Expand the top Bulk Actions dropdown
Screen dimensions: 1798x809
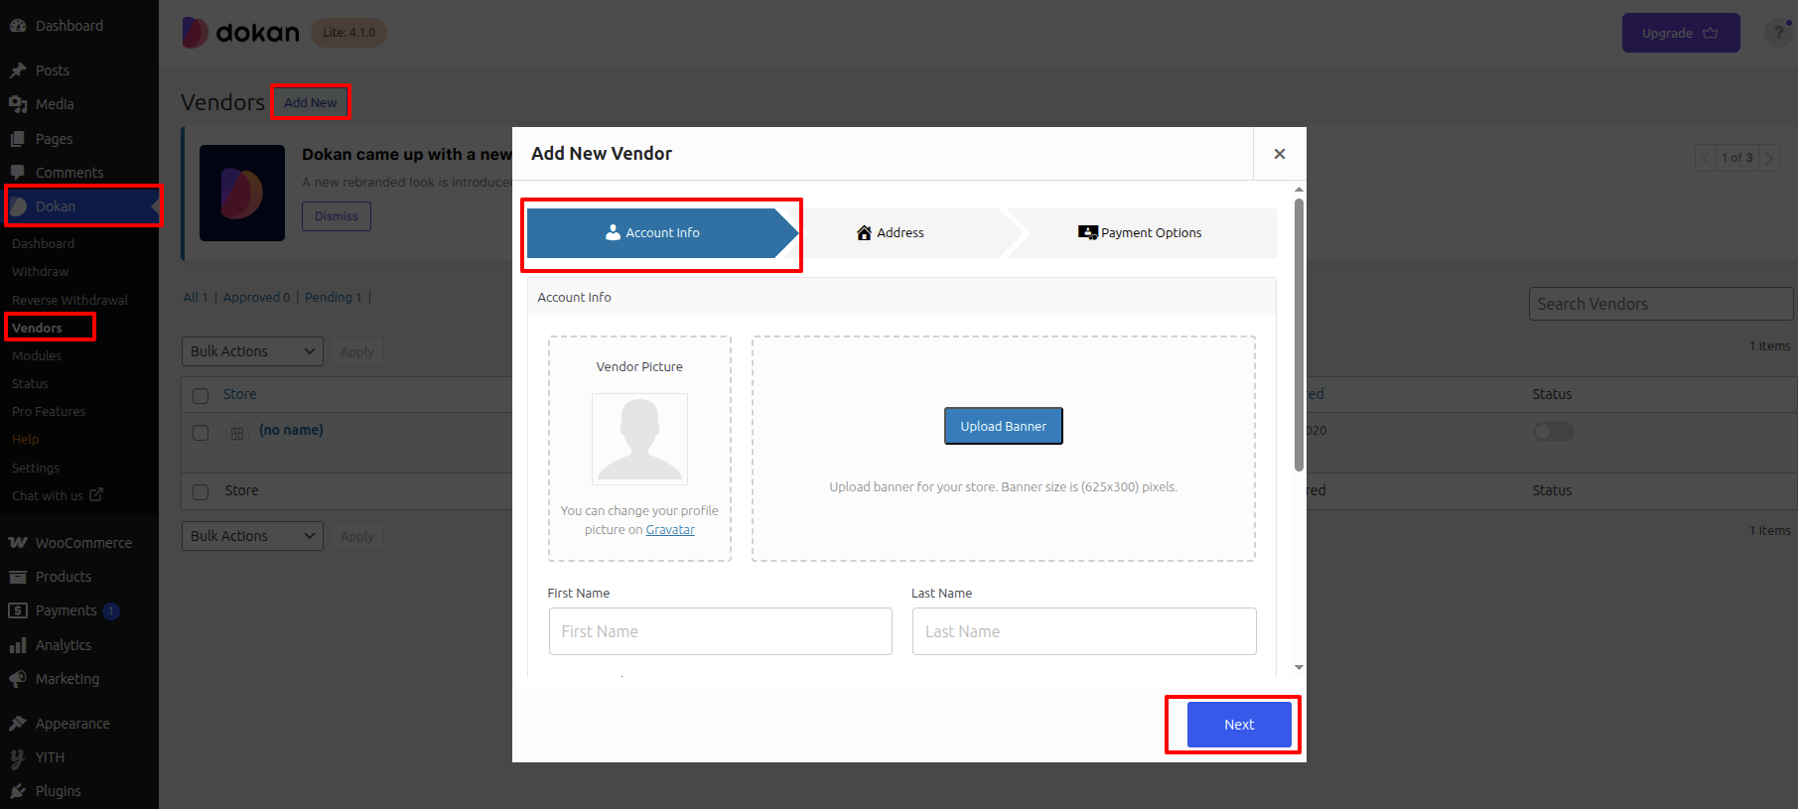click(x=252, y=351)
